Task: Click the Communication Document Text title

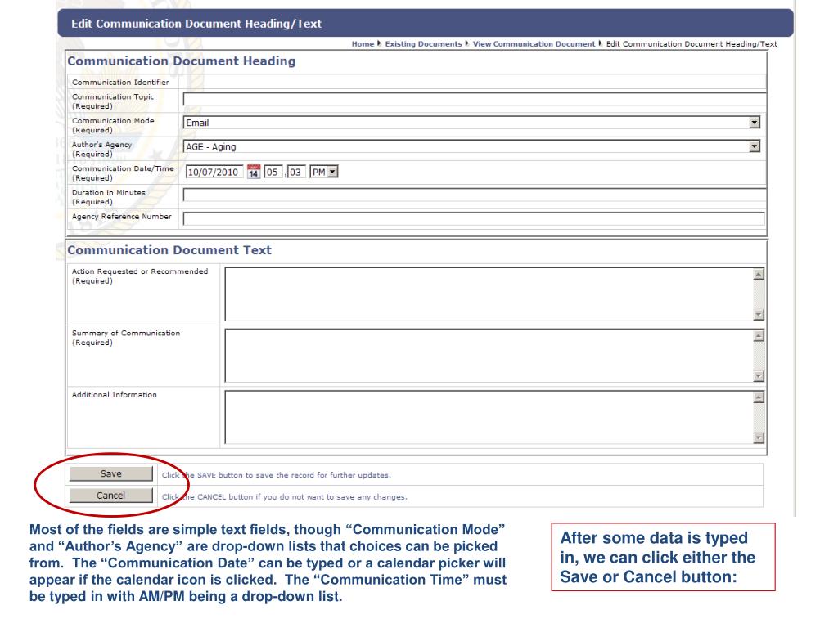Action: 169,250
